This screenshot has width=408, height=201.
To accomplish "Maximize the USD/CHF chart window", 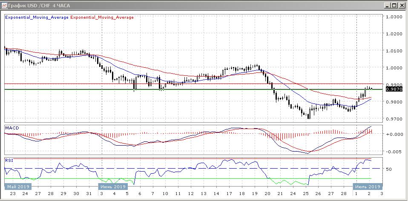I will pos(395,6).
